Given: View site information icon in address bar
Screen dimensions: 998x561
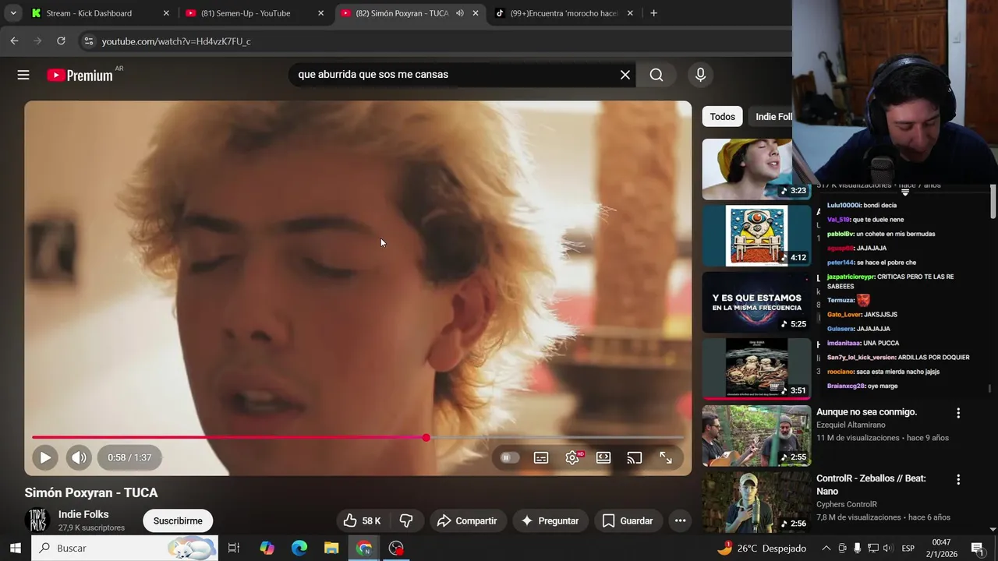Looking at the screenshot, I should tap(88, 41).
